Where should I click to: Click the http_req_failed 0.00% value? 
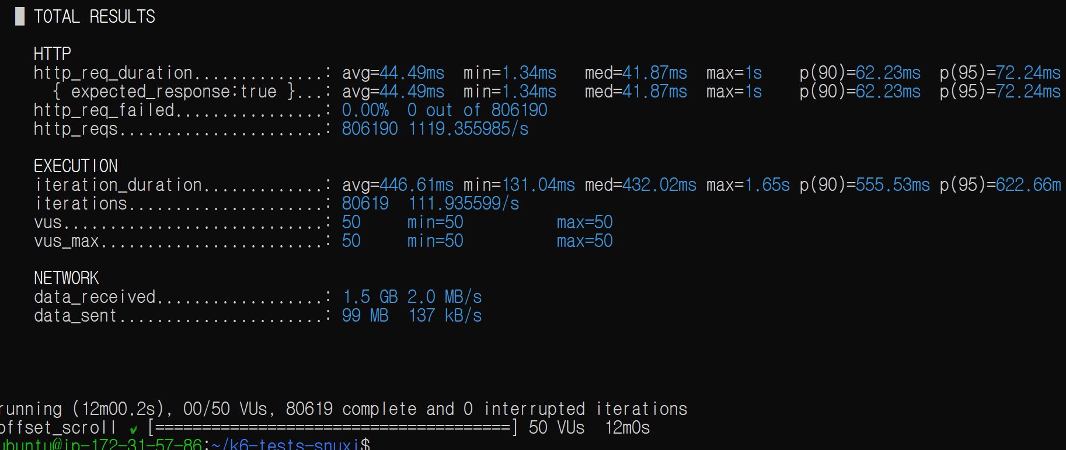click(x=365, y=110)
